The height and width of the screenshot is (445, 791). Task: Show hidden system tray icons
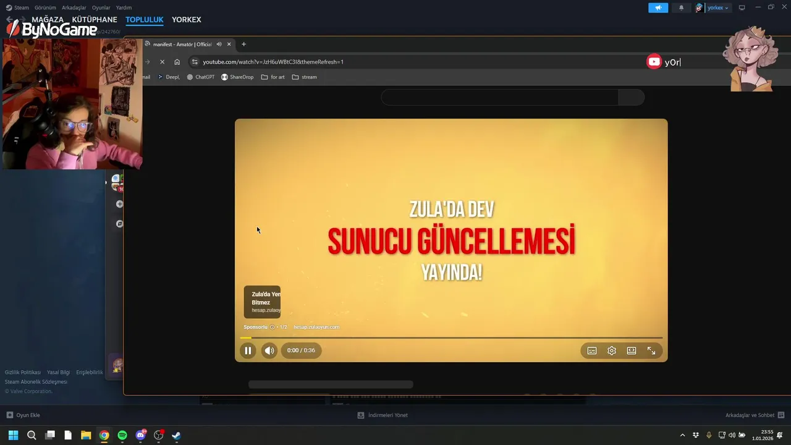(x=682, y=435)
